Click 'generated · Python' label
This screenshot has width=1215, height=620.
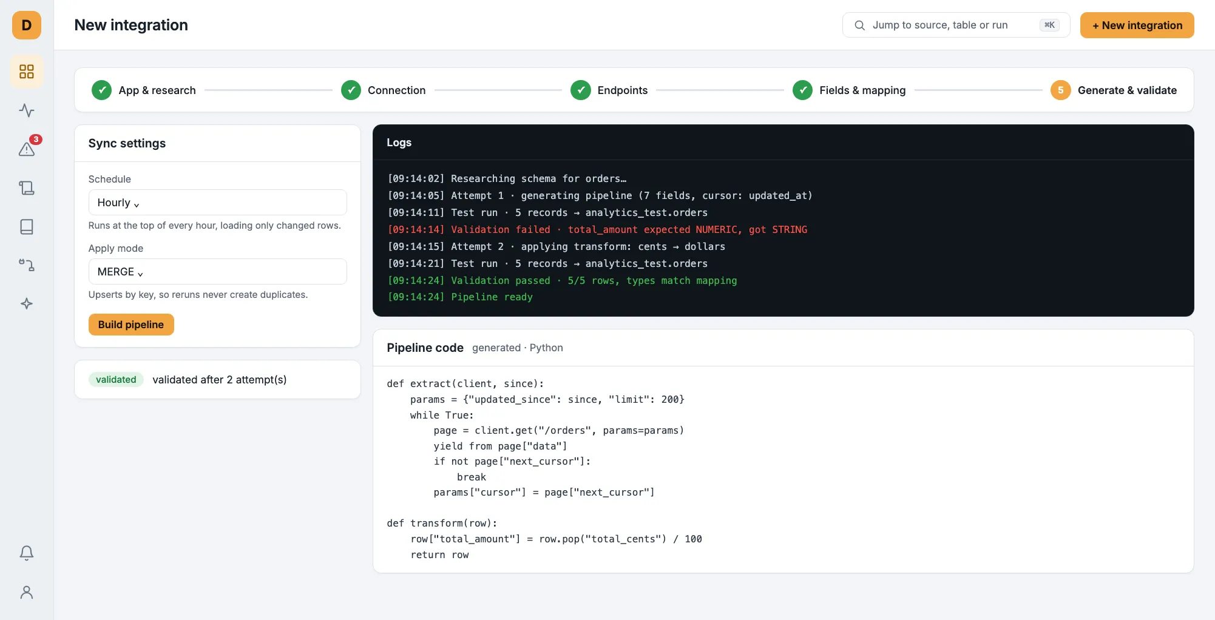[518, 348]
